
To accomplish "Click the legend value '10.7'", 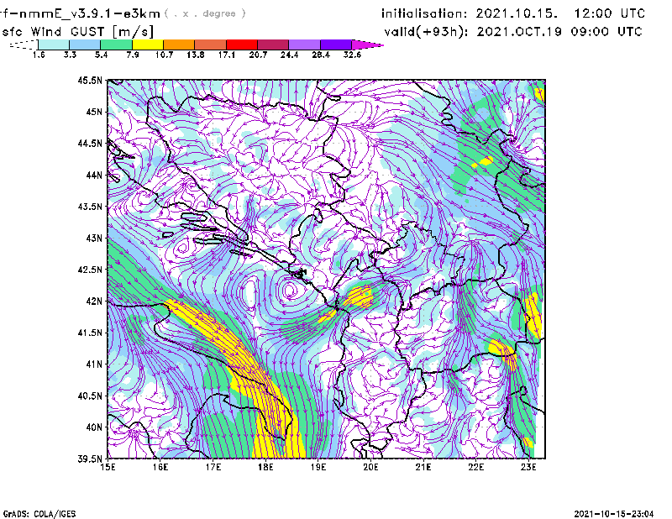I will (164, 55).
